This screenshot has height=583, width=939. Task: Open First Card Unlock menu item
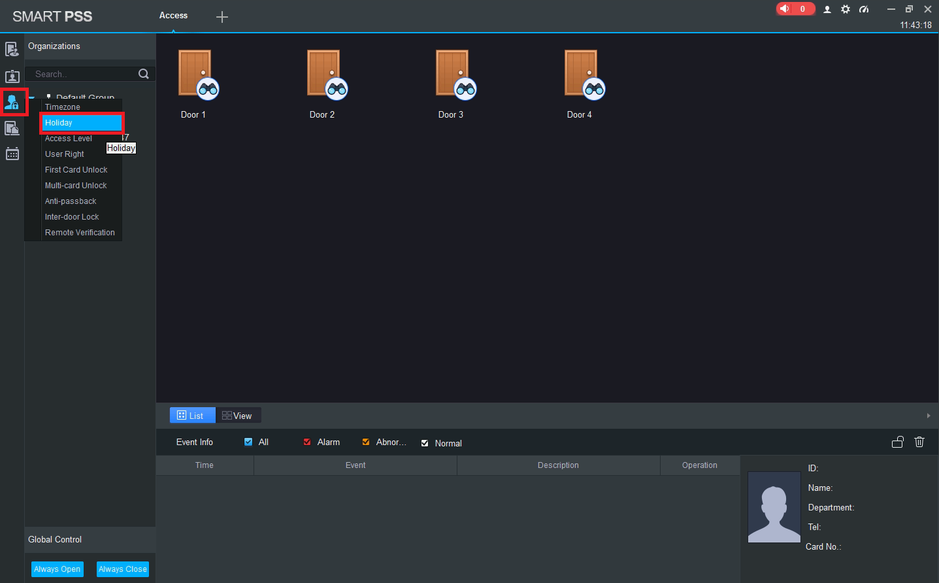point(76,170)
